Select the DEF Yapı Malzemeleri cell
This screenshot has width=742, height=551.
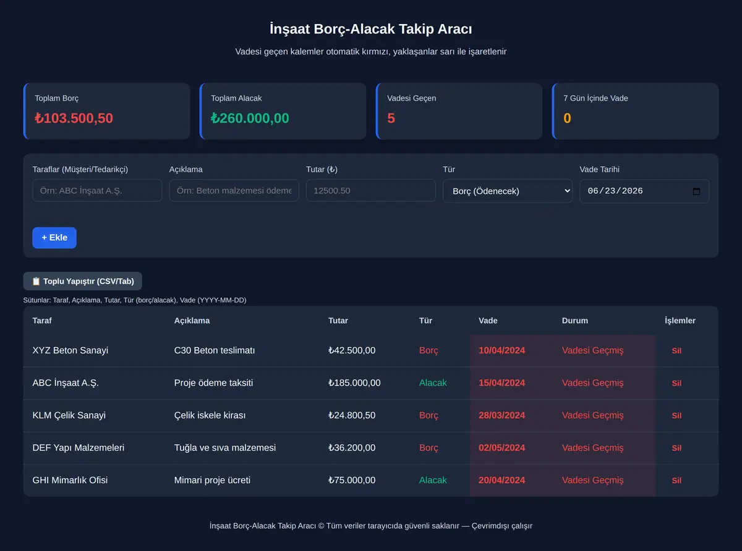(94, 448)
